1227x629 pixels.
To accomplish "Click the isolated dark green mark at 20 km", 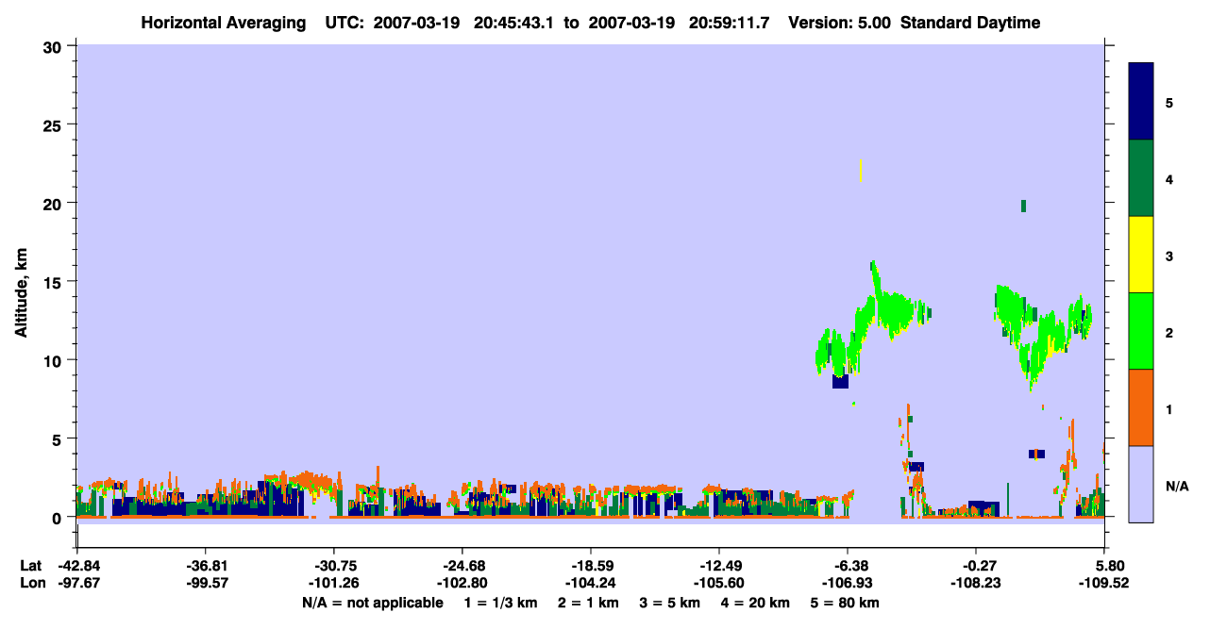I will click(1023, 206).
